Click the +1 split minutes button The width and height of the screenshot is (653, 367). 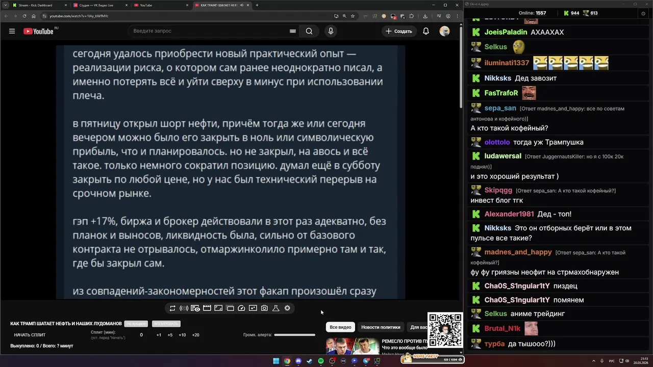click(x=159, y=335)
